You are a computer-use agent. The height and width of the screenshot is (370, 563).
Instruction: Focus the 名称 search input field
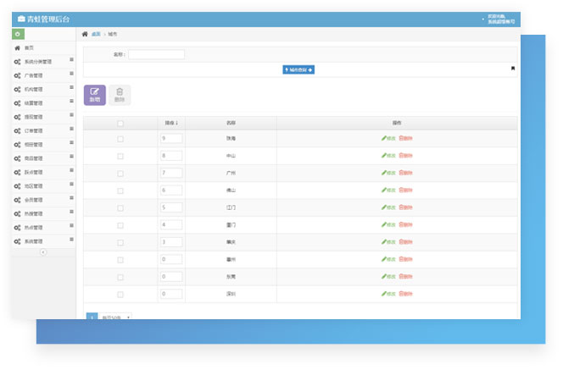157,54
